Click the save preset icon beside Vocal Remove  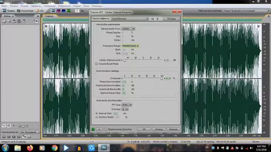pos(152,19)
